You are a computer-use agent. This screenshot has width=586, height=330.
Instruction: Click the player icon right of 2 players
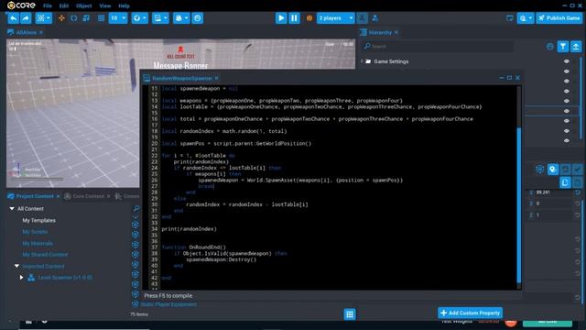point(362,18)
